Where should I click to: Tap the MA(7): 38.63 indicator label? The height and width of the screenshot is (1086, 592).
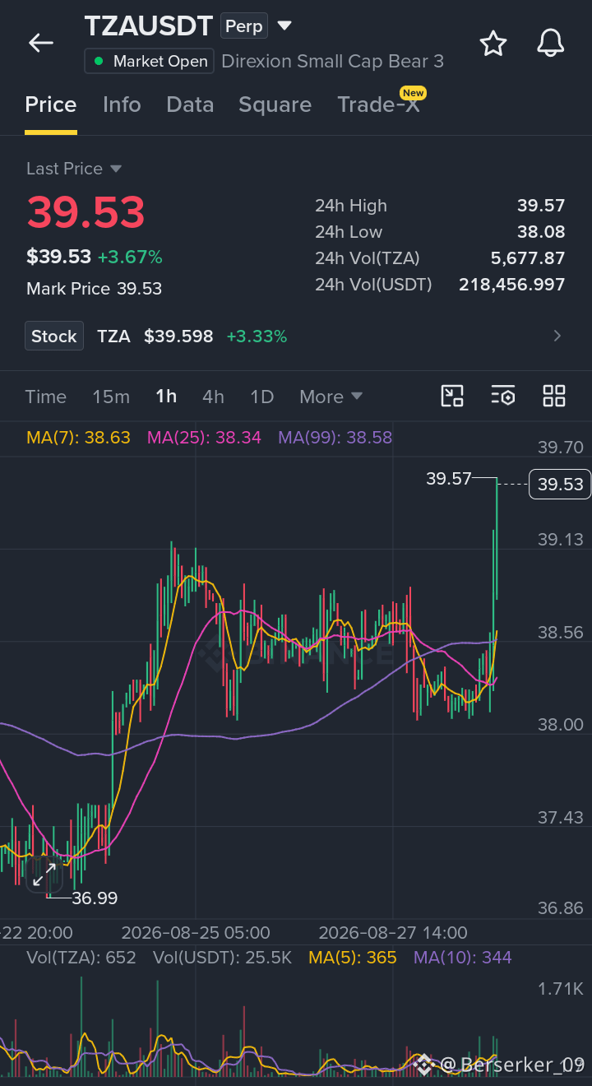(79, 438)
